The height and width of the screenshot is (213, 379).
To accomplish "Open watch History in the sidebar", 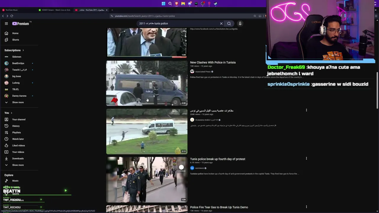I will [16, 126].
